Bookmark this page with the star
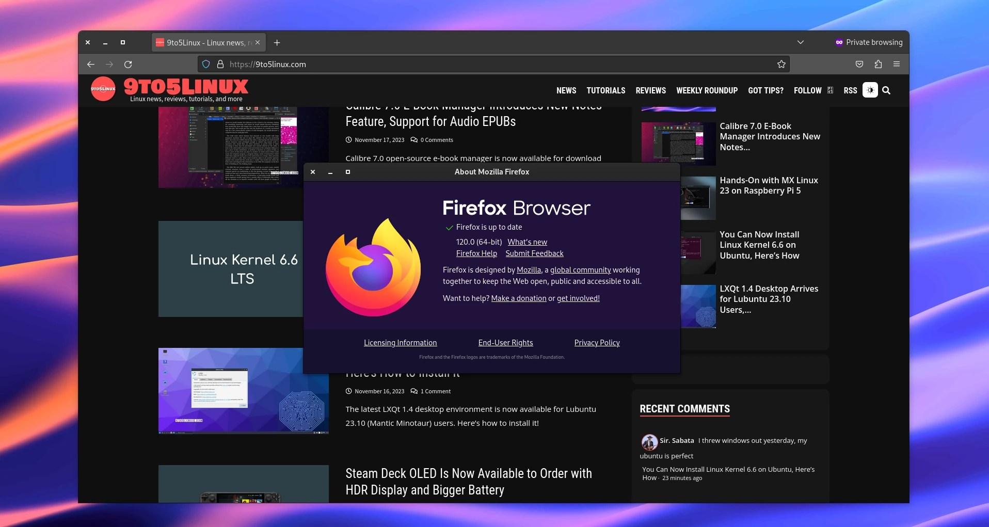The width and height of the screenshot is (989, 527). pos(781,65)
